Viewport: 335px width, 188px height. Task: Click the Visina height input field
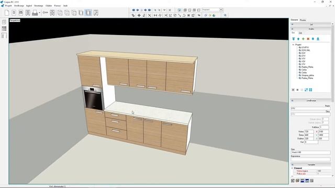coord(309,132)
